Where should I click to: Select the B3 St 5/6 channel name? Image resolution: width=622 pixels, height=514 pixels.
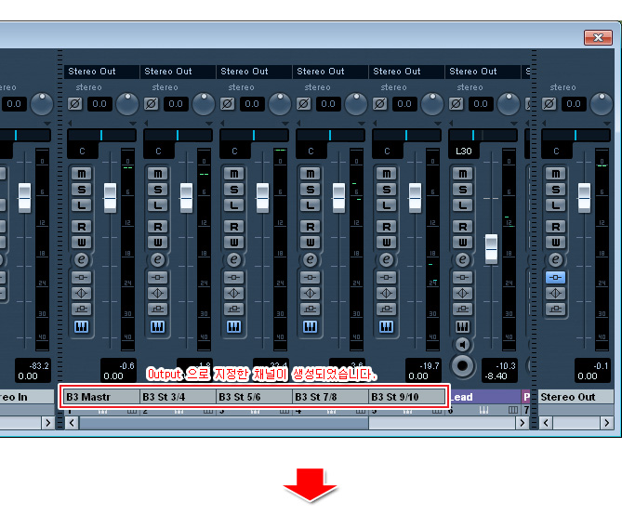[254, 397]
